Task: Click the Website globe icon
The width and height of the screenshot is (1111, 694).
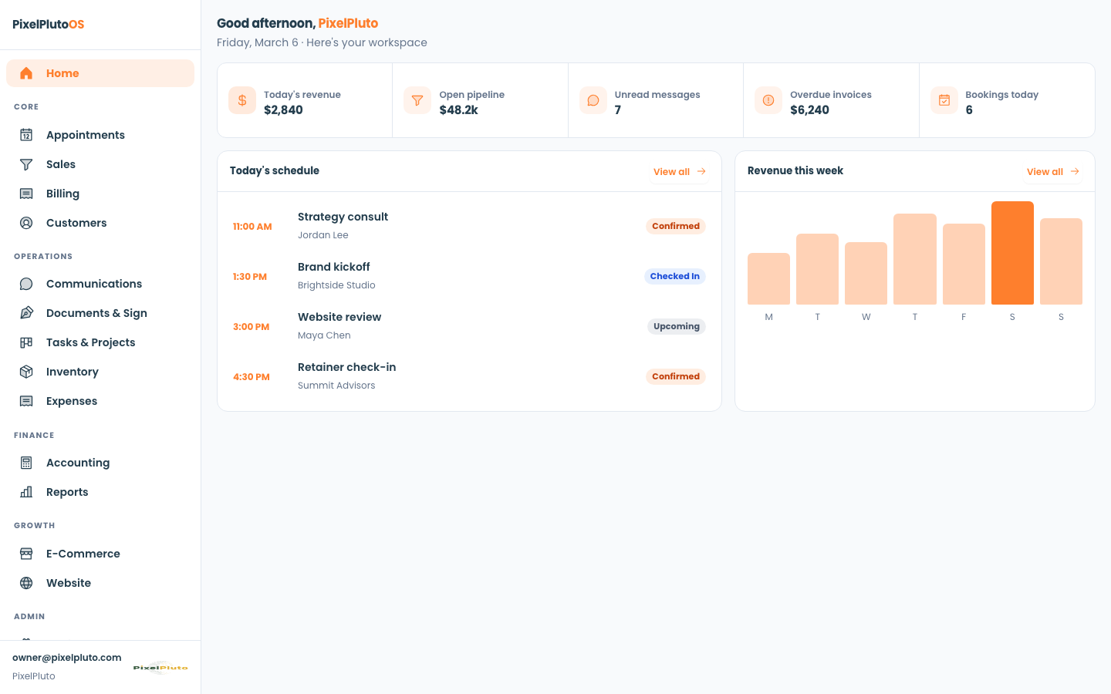Action: [x=26, y=583]
